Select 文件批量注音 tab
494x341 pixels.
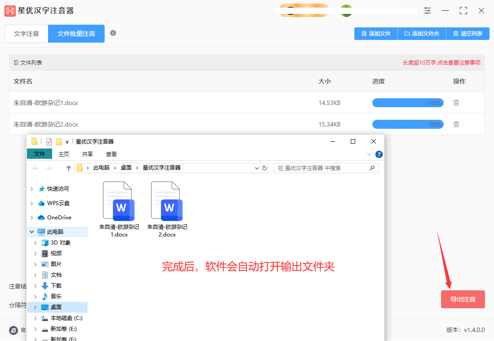point(76,34)
